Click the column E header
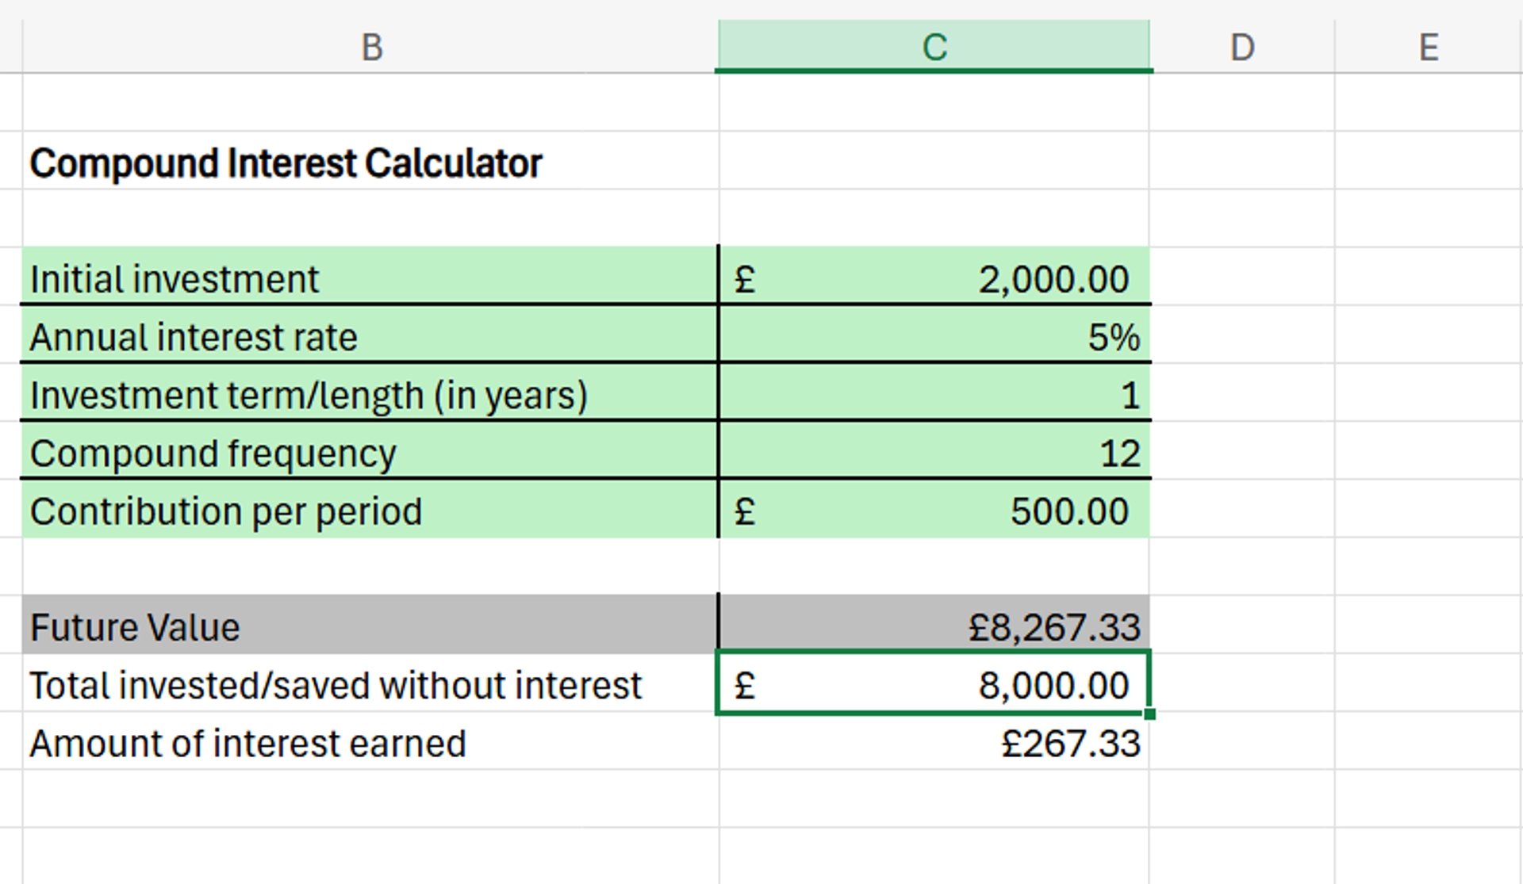 (1428, 48)
